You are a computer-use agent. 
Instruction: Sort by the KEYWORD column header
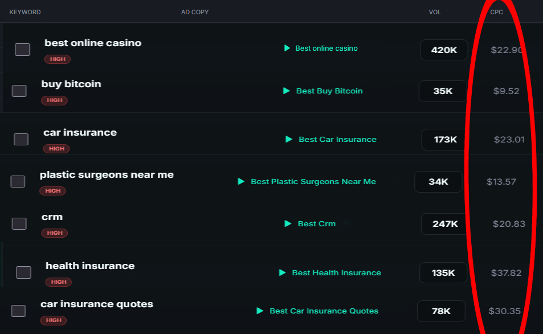(25, 12)
